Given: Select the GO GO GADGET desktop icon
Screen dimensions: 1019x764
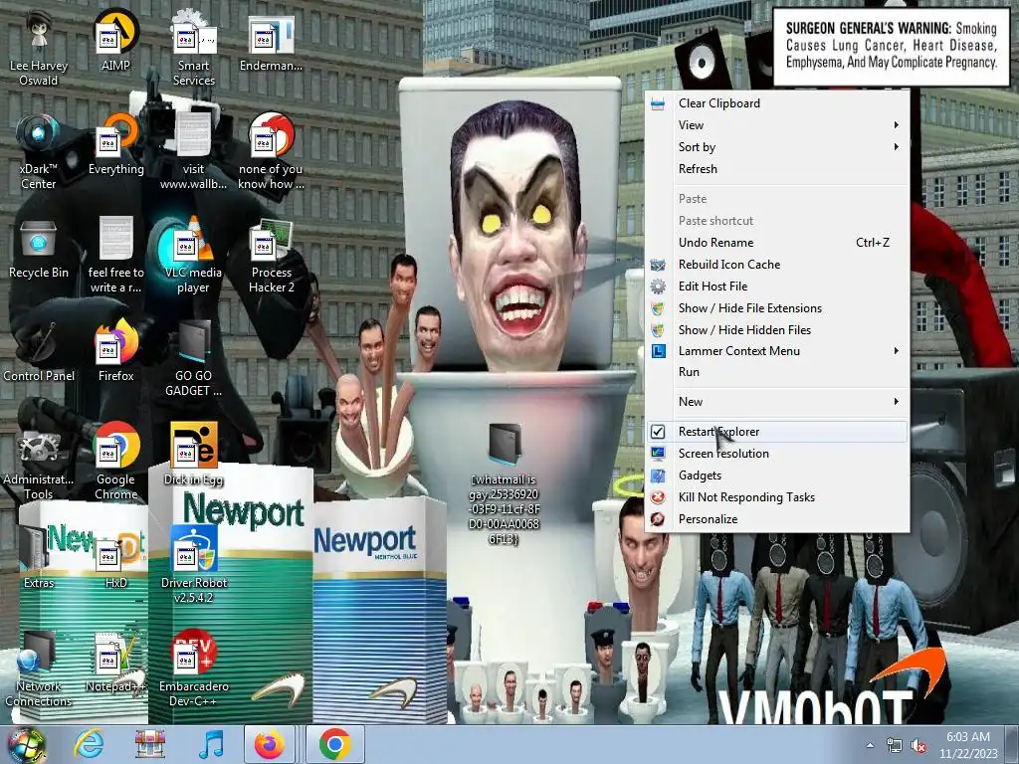Looking at the screenshot, I should [x=193, y=358].
